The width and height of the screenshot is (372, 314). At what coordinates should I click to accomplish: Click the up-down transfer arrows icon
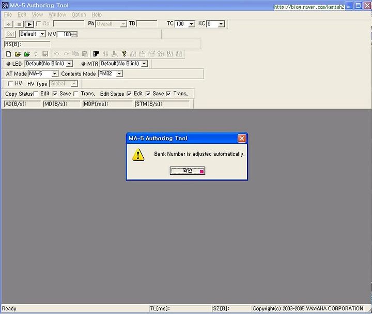tap(36, 54)
